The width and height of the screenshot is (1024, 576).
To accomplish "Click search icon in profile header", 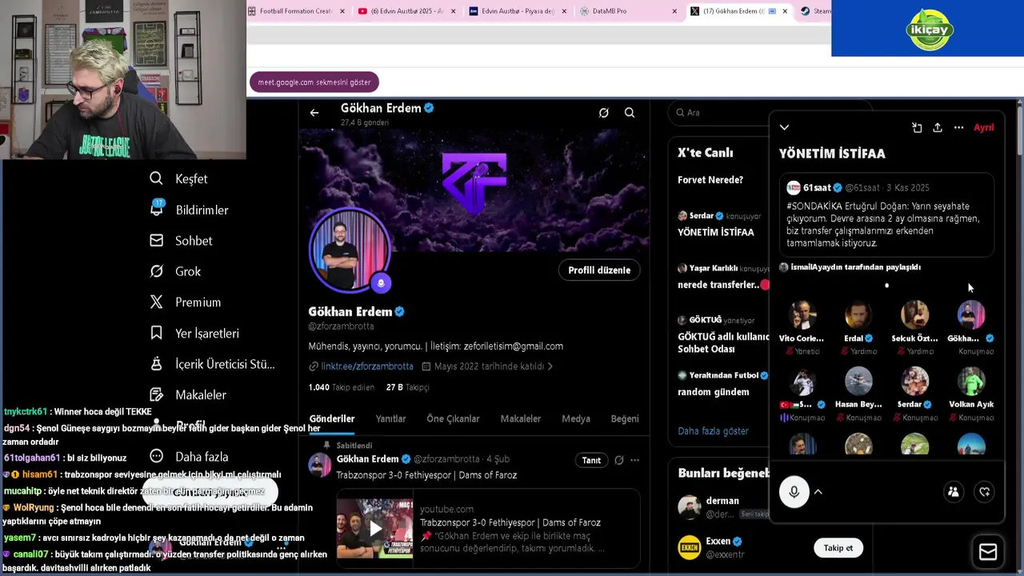I will pos(630,113).
